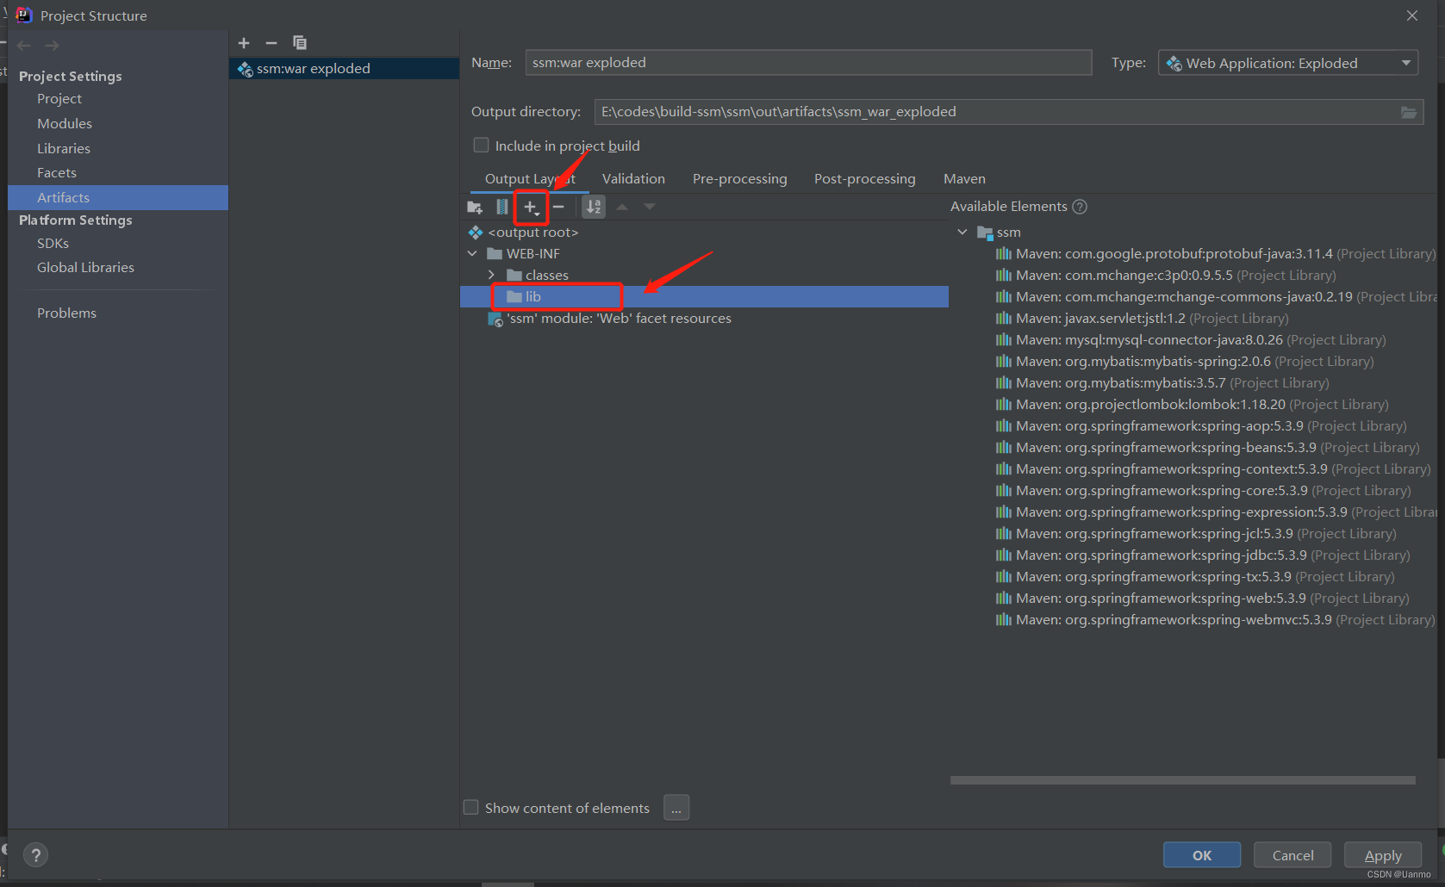Switch to the Output Layout tab

[x=530, y=179]
